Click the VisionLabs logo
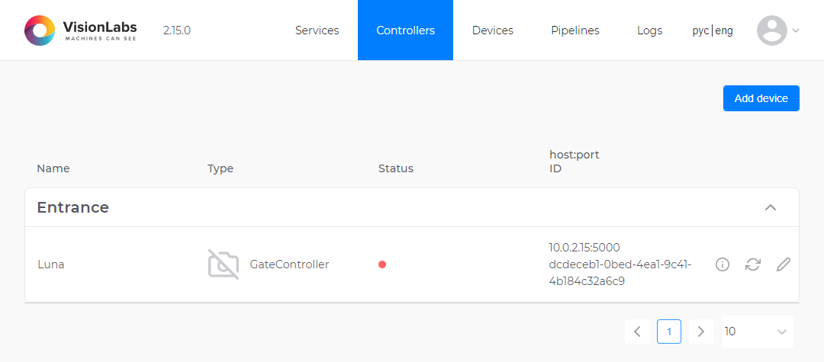 tap(81, 30)
